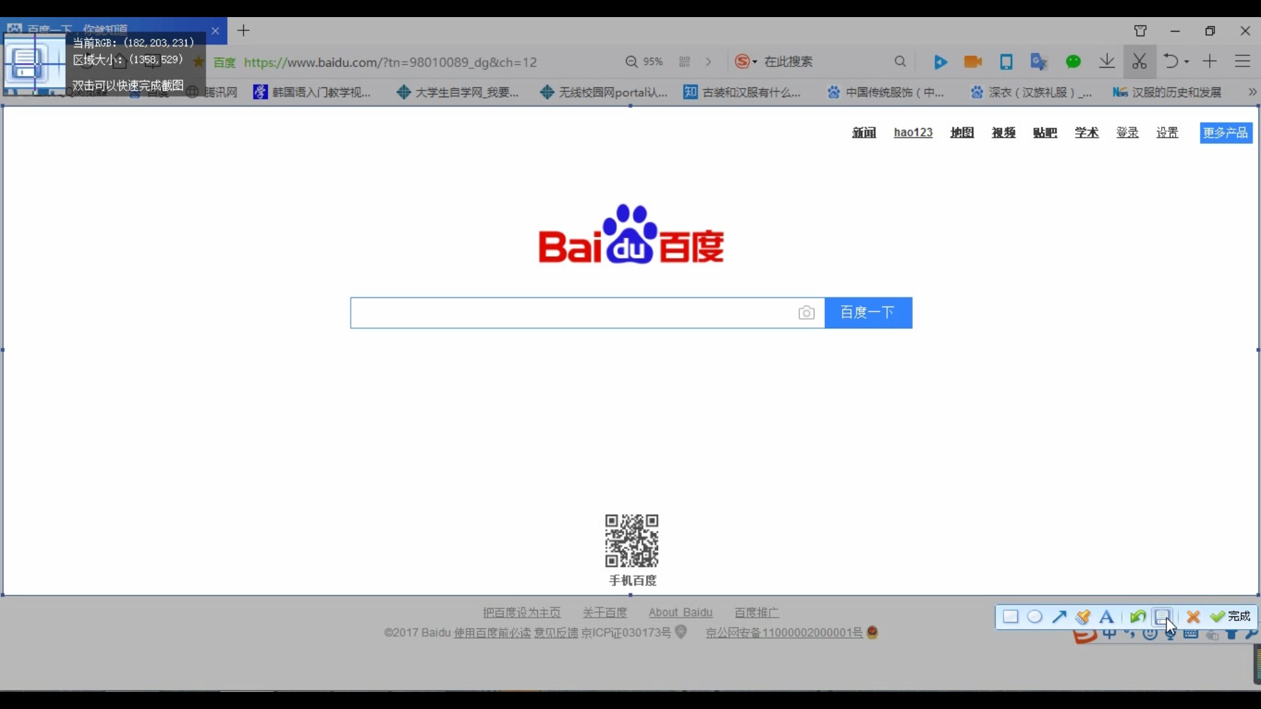This screenshot has width=1261, height=709.
Task: Select the rectangle annotation tool
Action: click(1011, 617)
